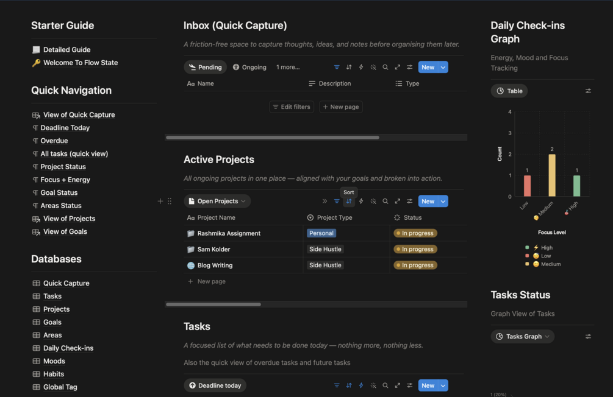Open the Personal project type tag
613x397 pixels.
pos(321,233)
